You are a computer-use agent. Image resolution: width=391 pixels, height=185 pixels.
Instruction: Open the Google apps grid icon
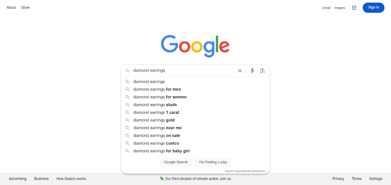[354, 8]
